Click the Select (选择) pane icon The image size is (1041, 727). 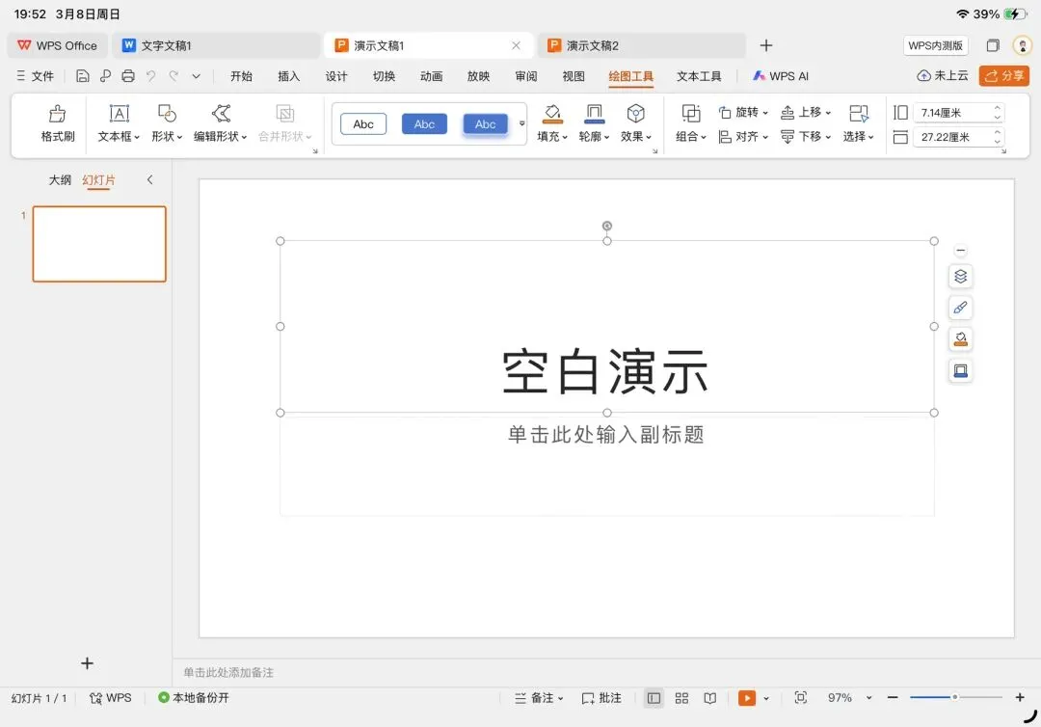pyautogui.click(x=859, y=114)
